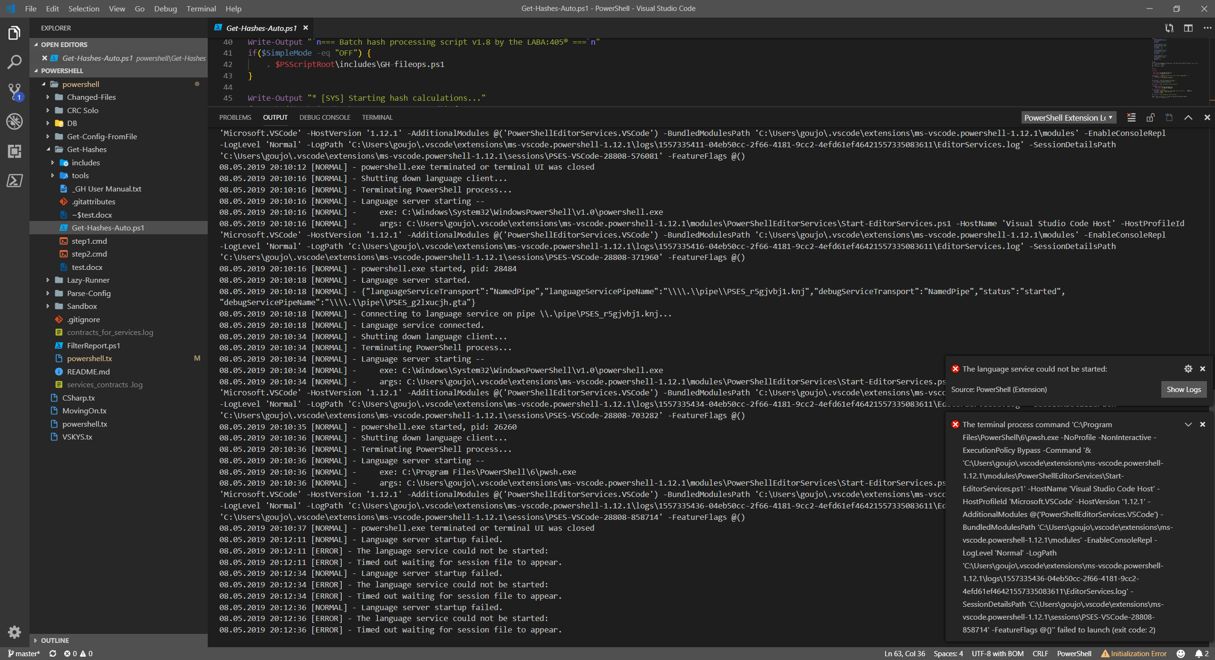
Task: Expand the Lazy-Runner folder
Action: click(88, 280)
